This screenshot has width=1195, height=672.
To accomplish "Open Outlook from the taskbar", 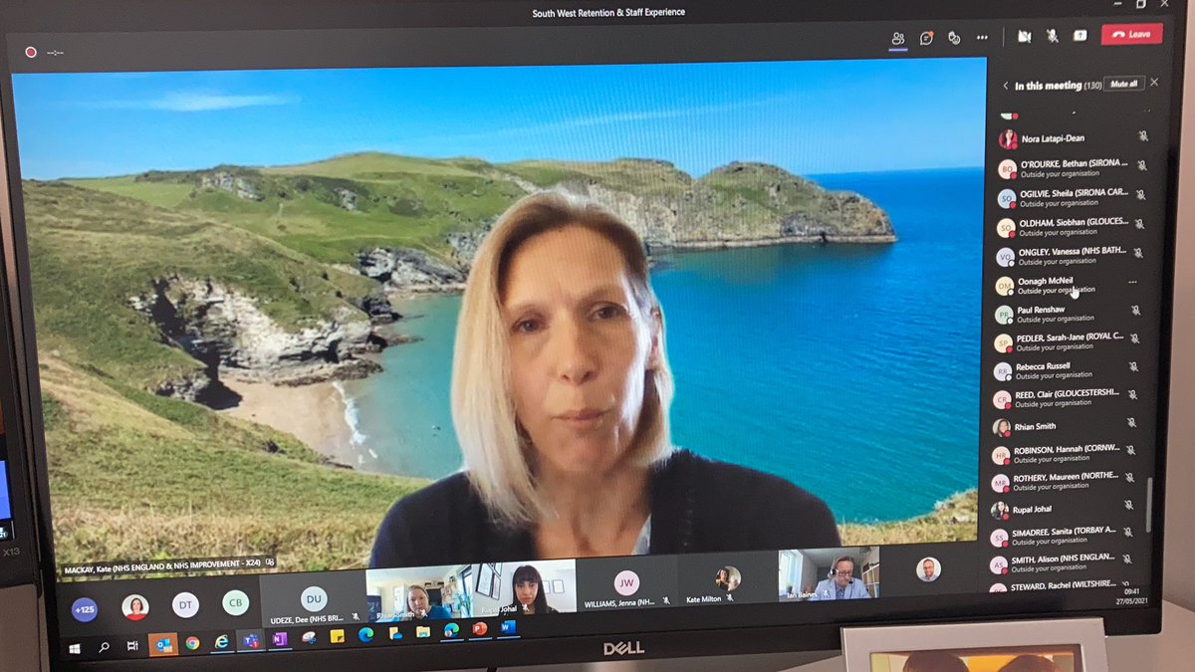I will click(161, 644).
